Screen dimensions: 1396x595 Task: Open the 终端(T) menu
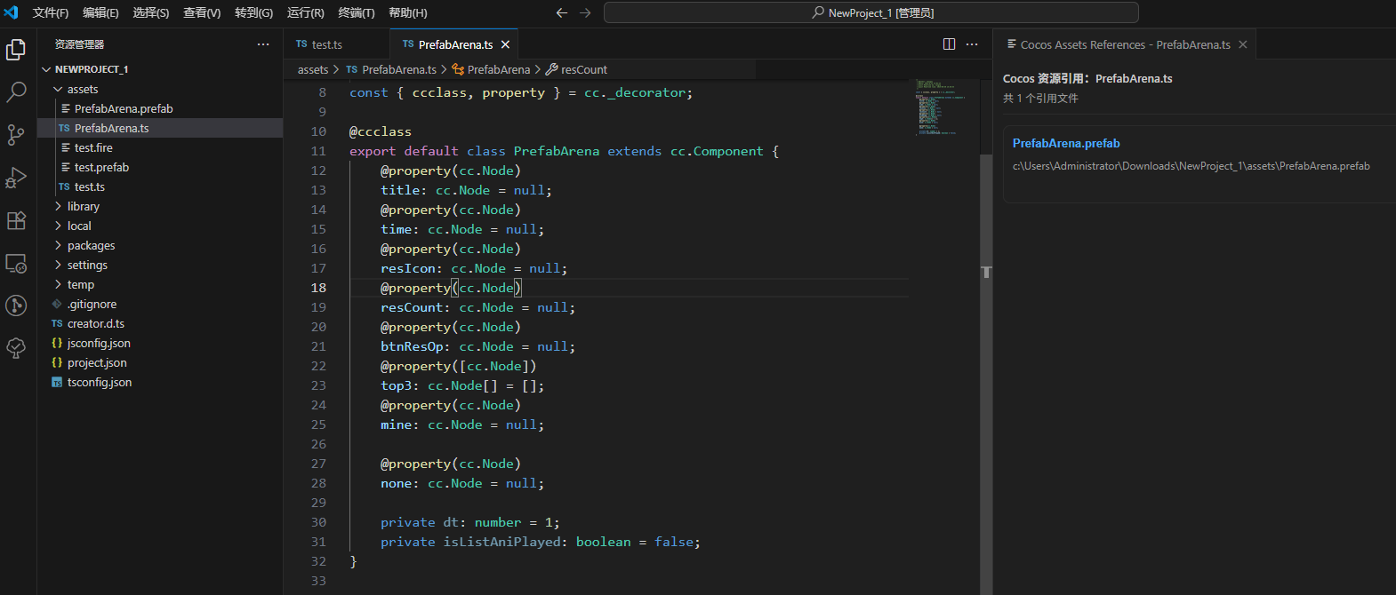pyautogui.click(x=356, y=12)
